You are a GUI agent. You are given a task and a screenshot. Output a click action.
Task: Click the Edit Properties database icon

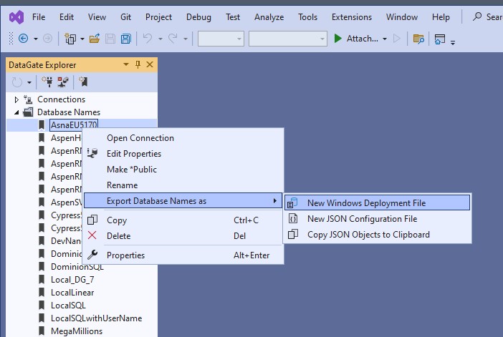click(92, 153)
